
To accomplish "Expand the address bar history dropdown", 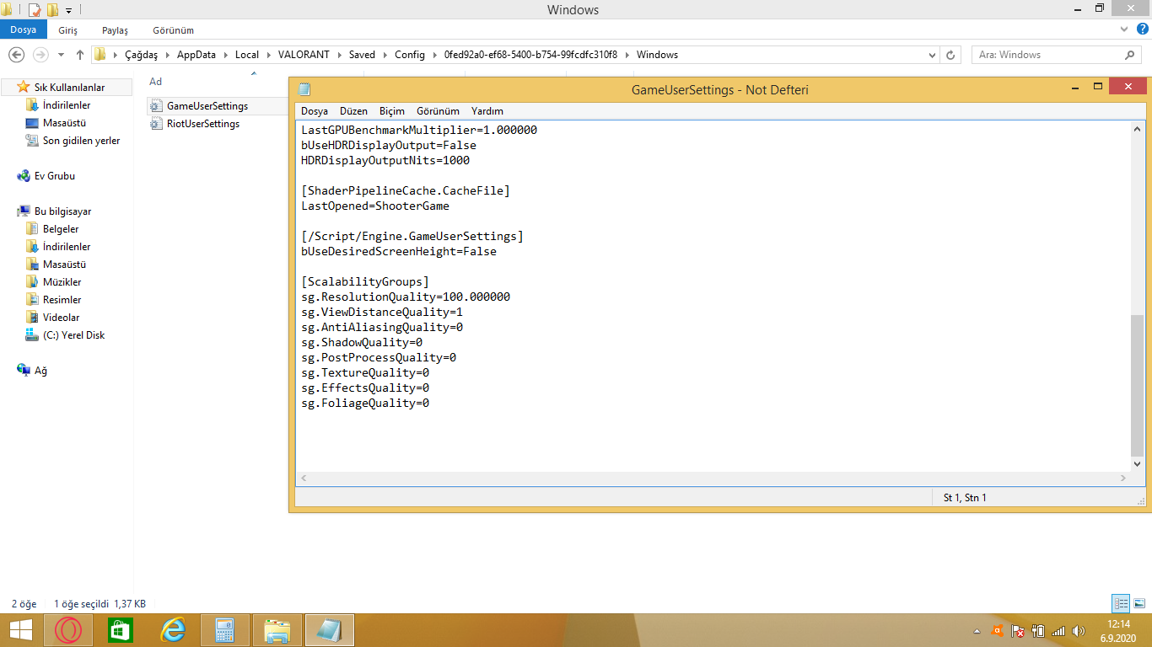I will point(932,55).
